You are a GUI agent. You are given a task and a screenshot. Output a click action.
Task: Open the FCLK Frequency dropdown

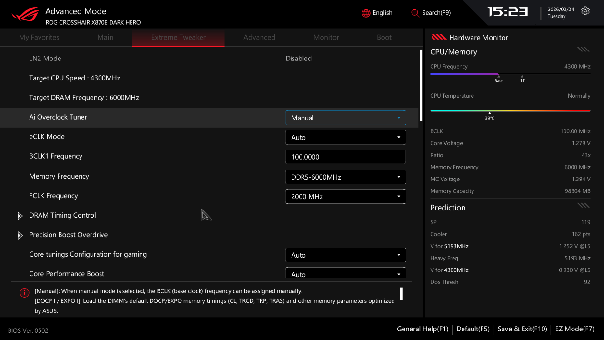[x=345, y=196]
